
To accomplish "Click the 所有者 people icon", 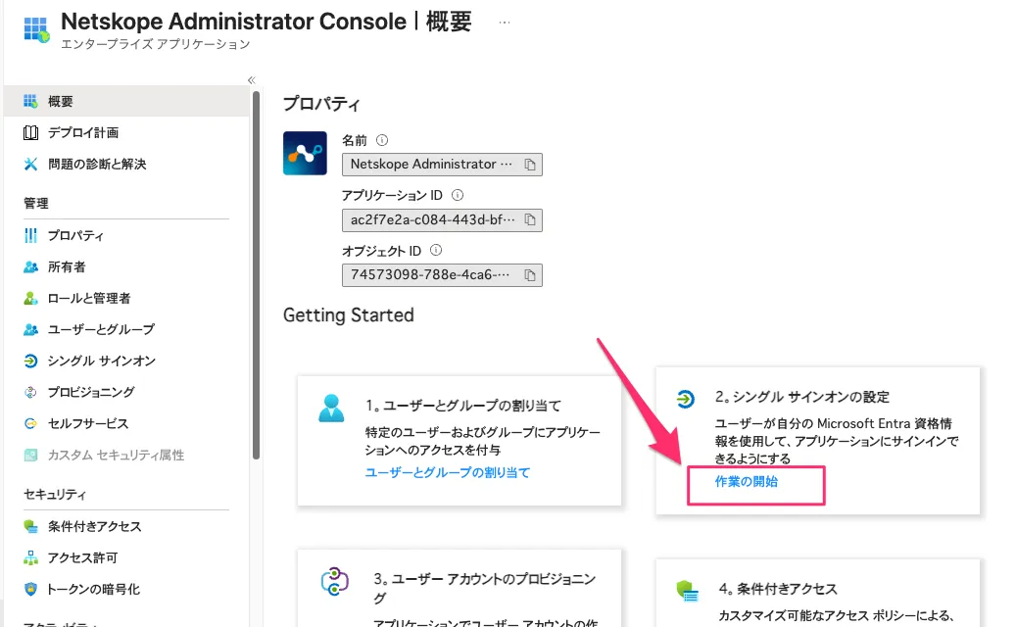I will pos(30,266).
